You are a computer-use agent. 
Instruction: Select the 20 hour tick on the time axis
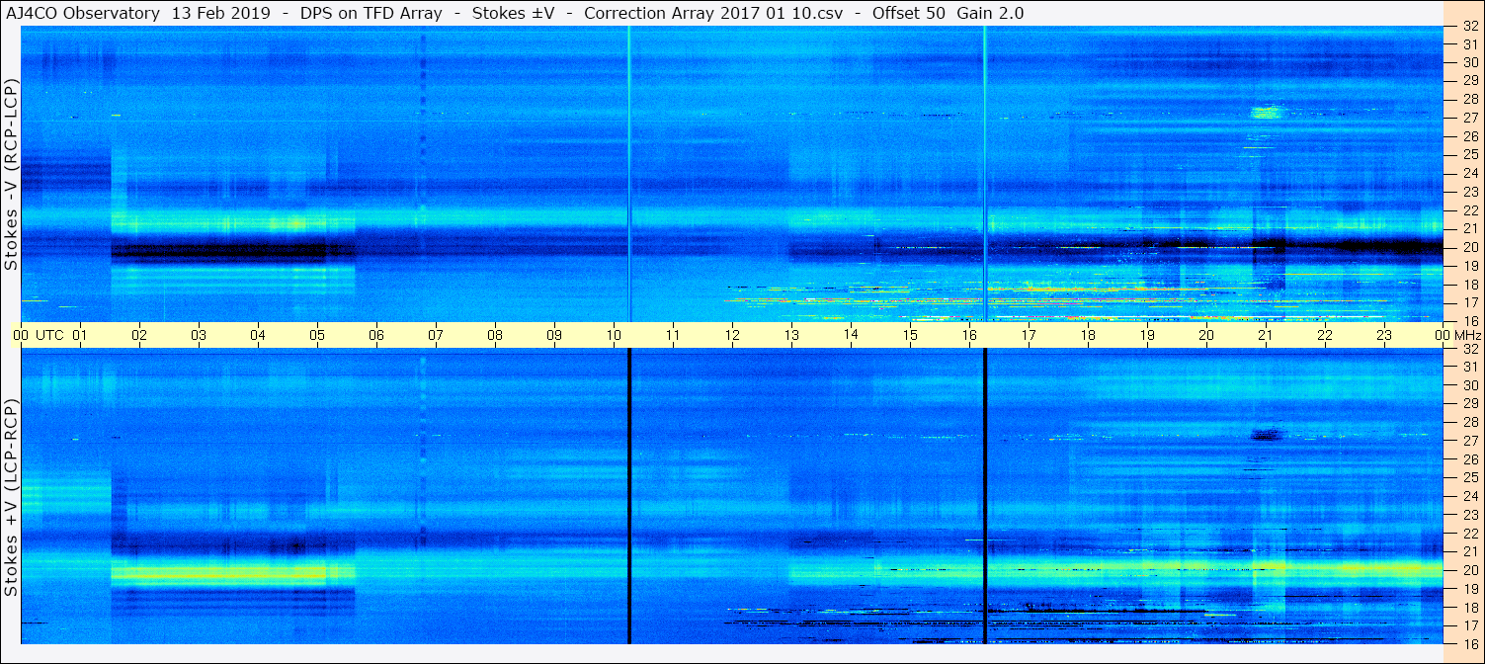coord(1206,335)
